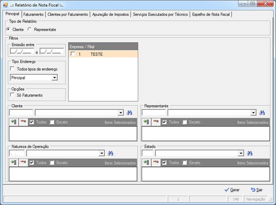276x205 pixels.
Task: Remove item from Natureza de Operação list
Action: (x=23, y=163)
